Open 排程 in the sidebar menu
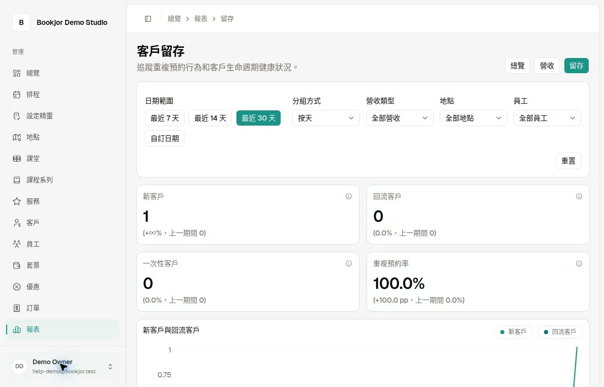Screen dimensions: 604x387 point(63,95)
